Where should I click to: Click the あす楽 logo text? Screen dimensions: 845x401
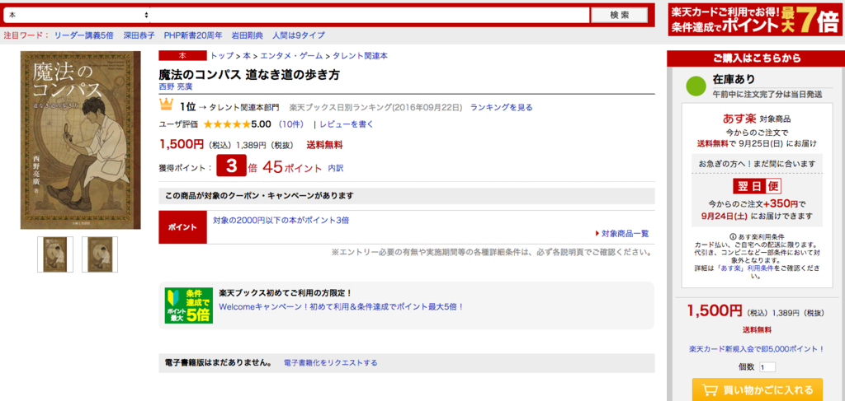[x=740, y=119]
